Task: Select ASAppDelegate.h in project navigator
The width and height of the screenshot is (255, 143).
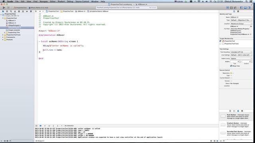Action: pyautogui.click(x=14, y=25)
